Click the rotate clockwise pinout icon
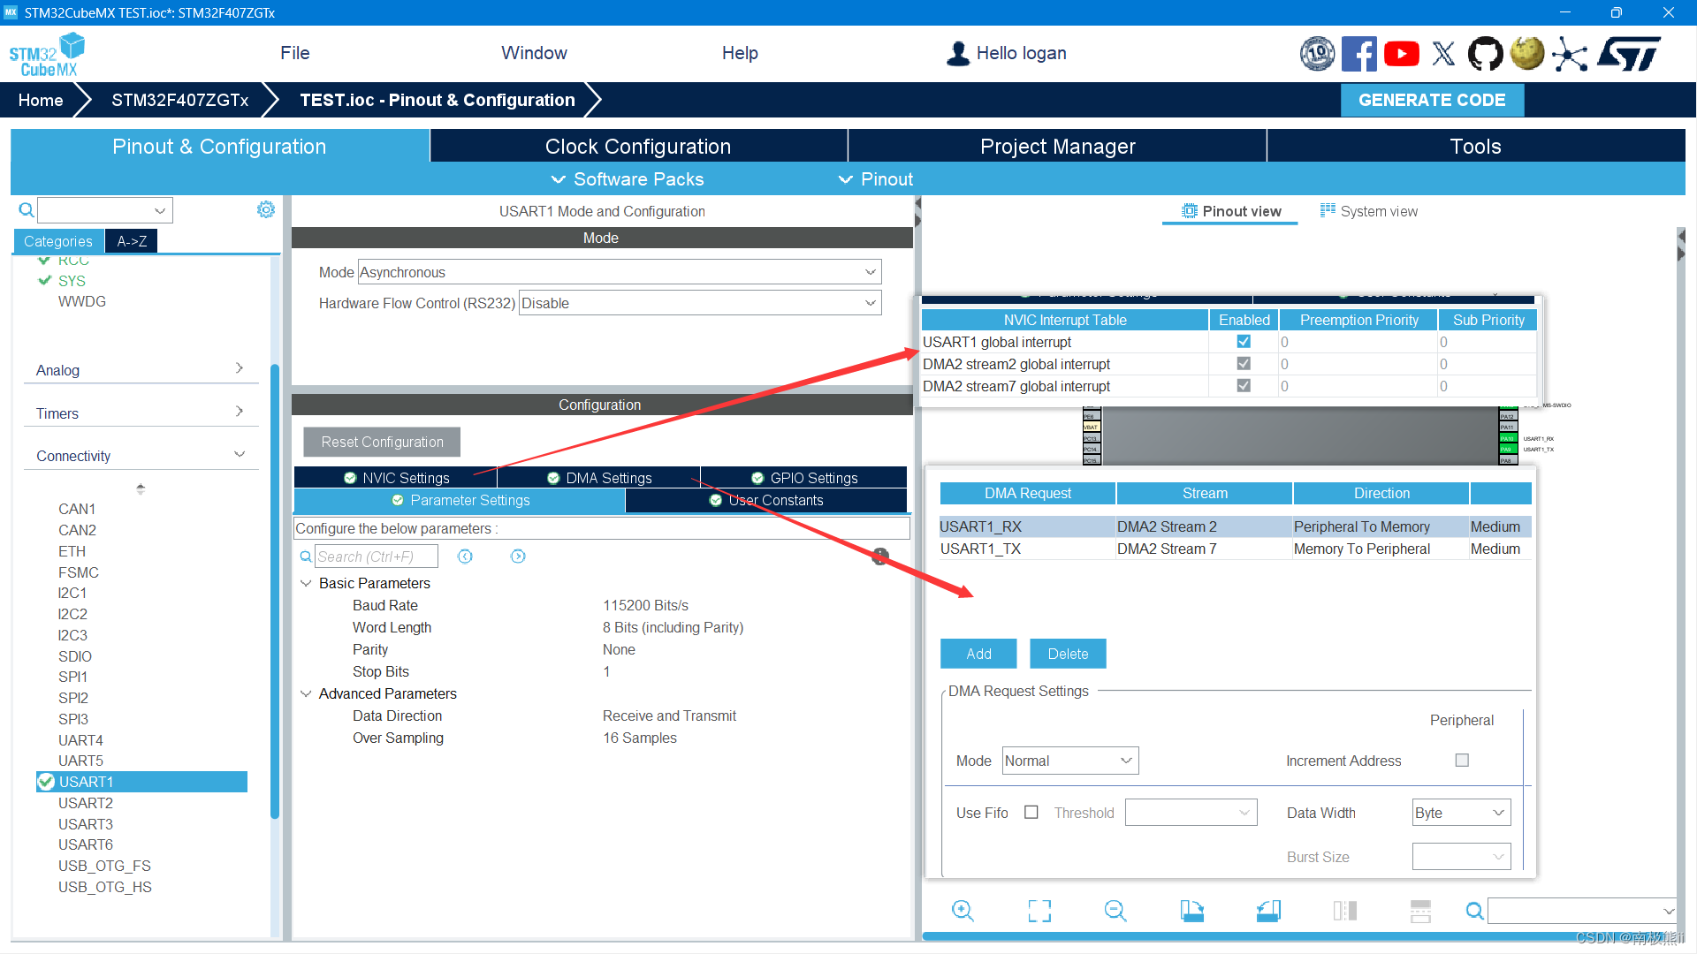Image resolution: width=1697 pixels, height=954 pixels. click(x=1191, y=911)
